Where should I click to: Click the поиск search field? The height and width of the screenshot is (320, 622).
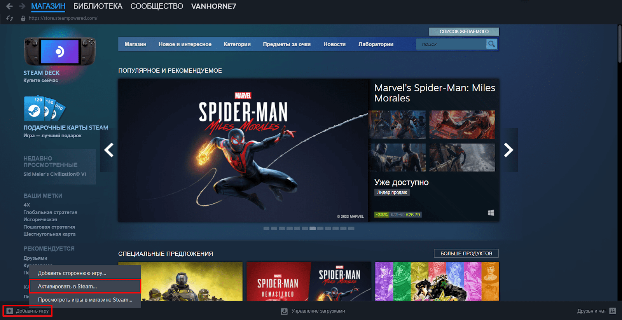tap(451, 44)
